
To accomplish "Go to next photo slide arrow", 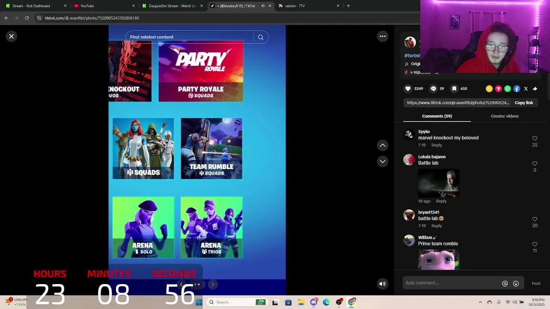I will (x=212, y=285).
